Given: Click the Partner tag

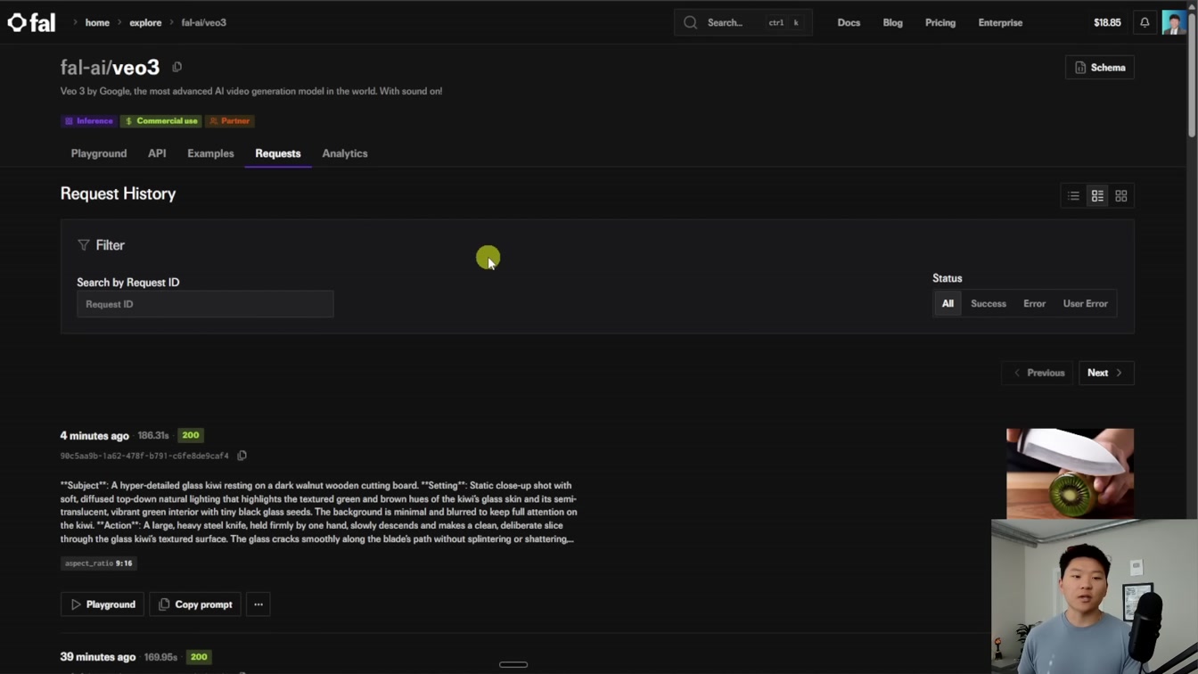Looking at the screenshot, I should click(229, 120).
